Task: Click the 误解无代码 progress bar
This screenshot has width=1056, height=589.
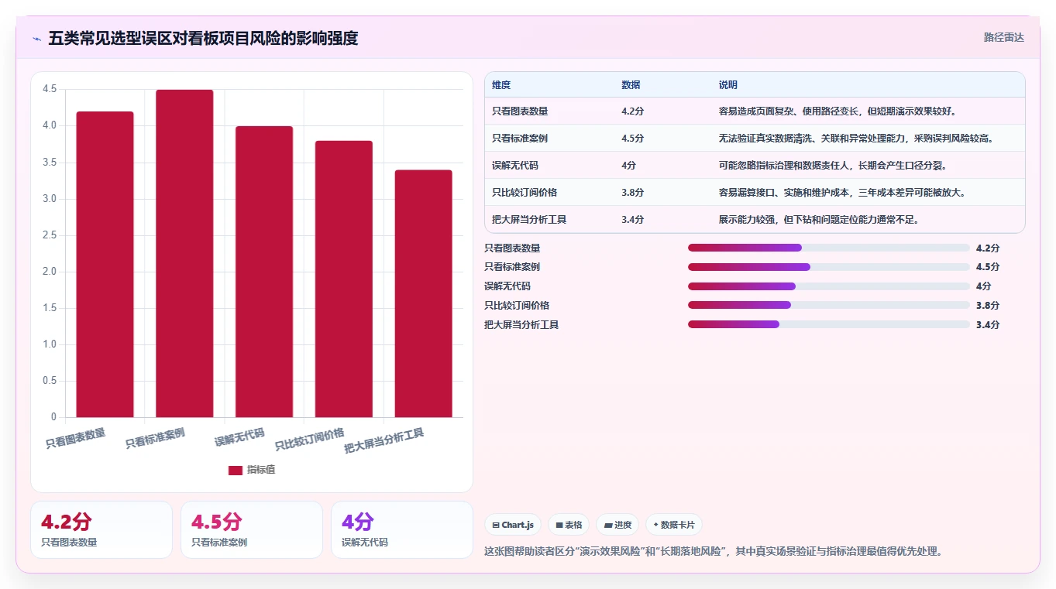Action: point(829,286)
